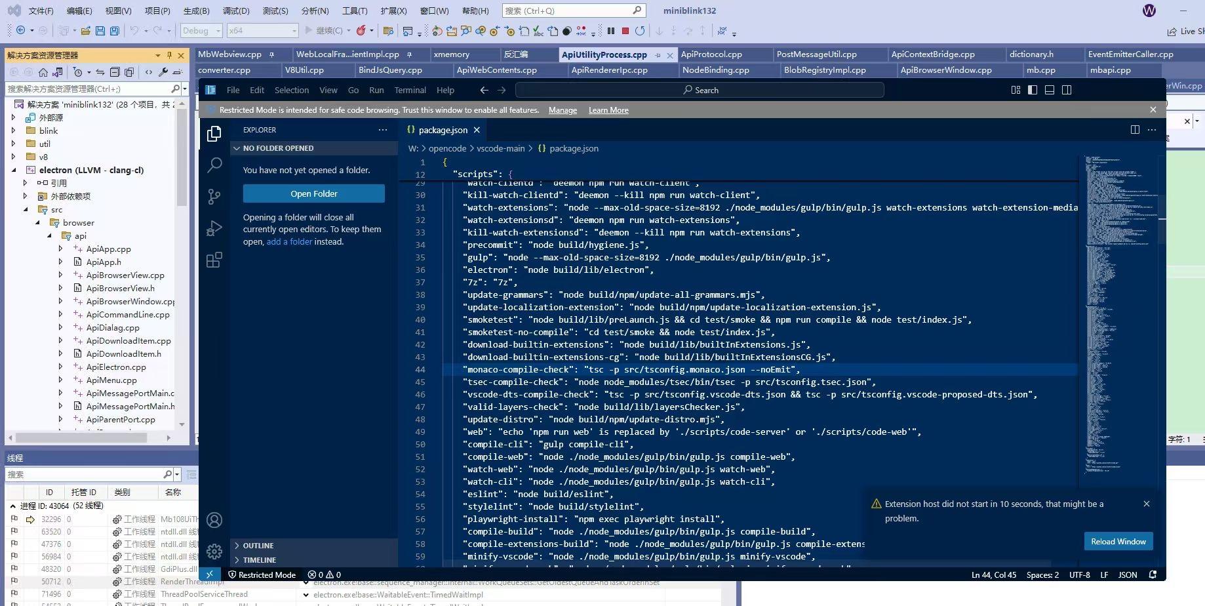1205x606 pixels.
Task: Customize Layout icon in VS Code title bar
Action: tap(1016, 90)
